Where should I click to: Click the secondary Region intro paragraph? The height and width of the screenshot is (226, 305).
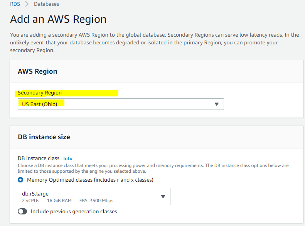click(x=155, y=42)
